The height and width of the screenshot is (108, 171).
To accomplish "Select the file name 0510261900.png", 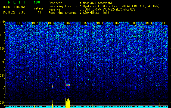I will pyautogui.click(x=14, y=7).
